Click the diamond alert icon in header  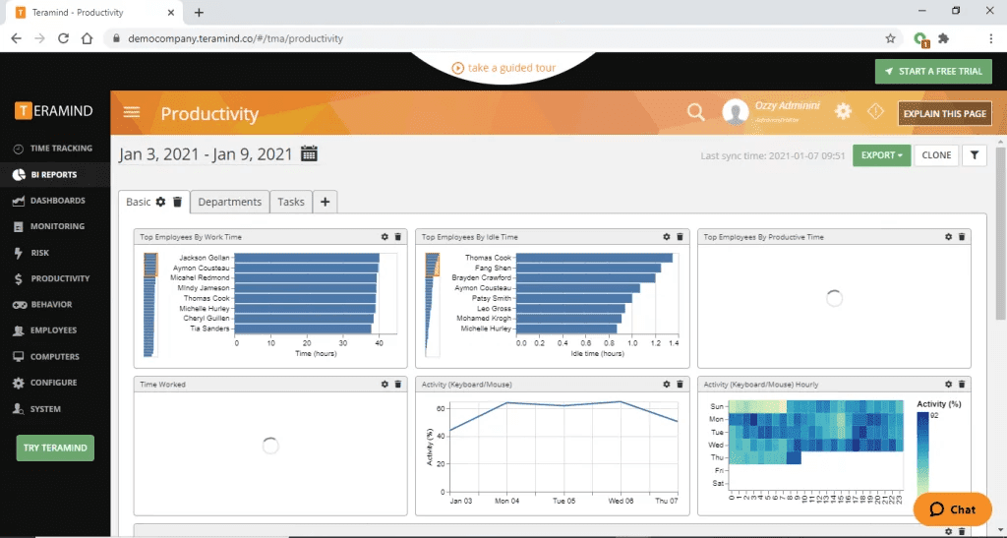[x=875, y=112]
